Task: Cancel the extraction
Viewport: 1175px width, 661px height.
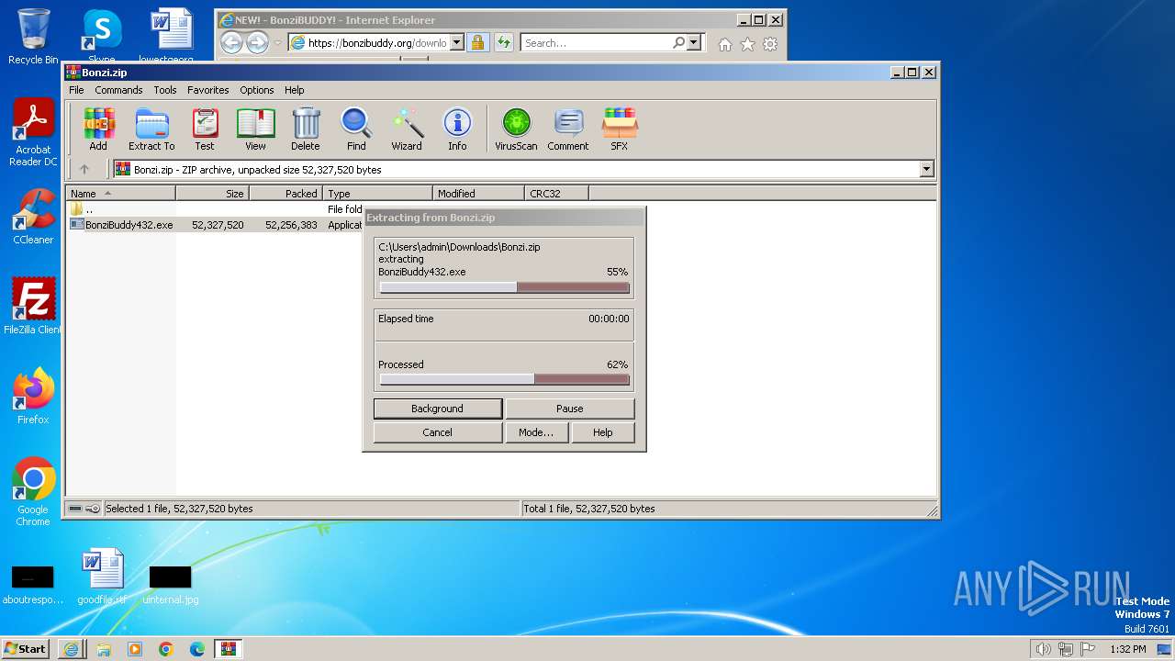Action: (437, 432)
